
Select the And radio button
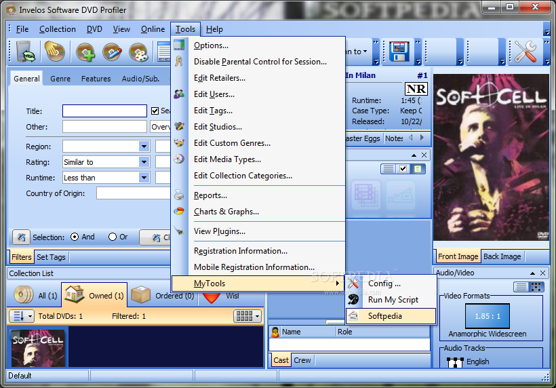(x=75, y=237)
